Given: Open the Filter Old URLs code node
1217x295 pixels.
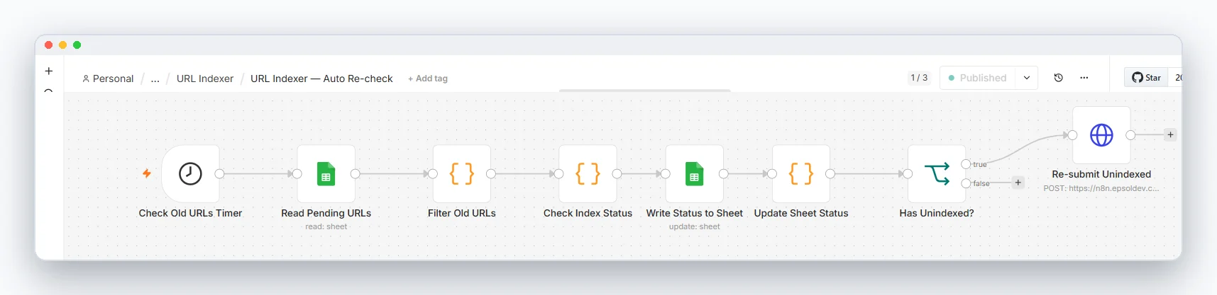Looking at the screenshot, I should tap(461, 173).
